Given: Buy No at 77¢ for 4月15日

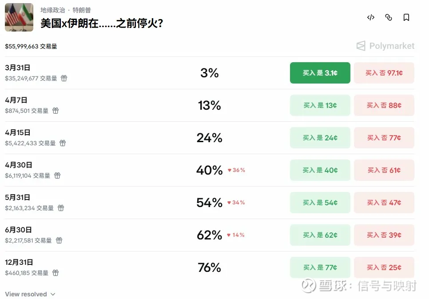Looking at the screenshot, I should pos(384,138).
